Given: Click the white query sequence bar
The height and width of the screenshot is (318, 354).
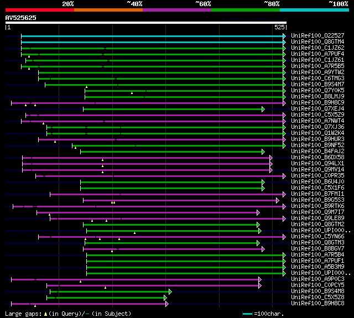Looking at the screenshot, I should click(x=146, y=23).
